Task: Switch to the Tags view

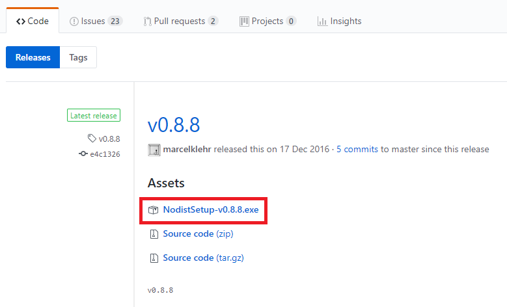Action: coord(78,57)
